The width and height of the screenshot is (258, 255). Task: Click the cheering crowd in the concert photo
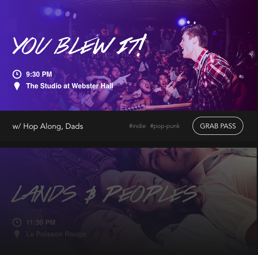coord(115,79)
